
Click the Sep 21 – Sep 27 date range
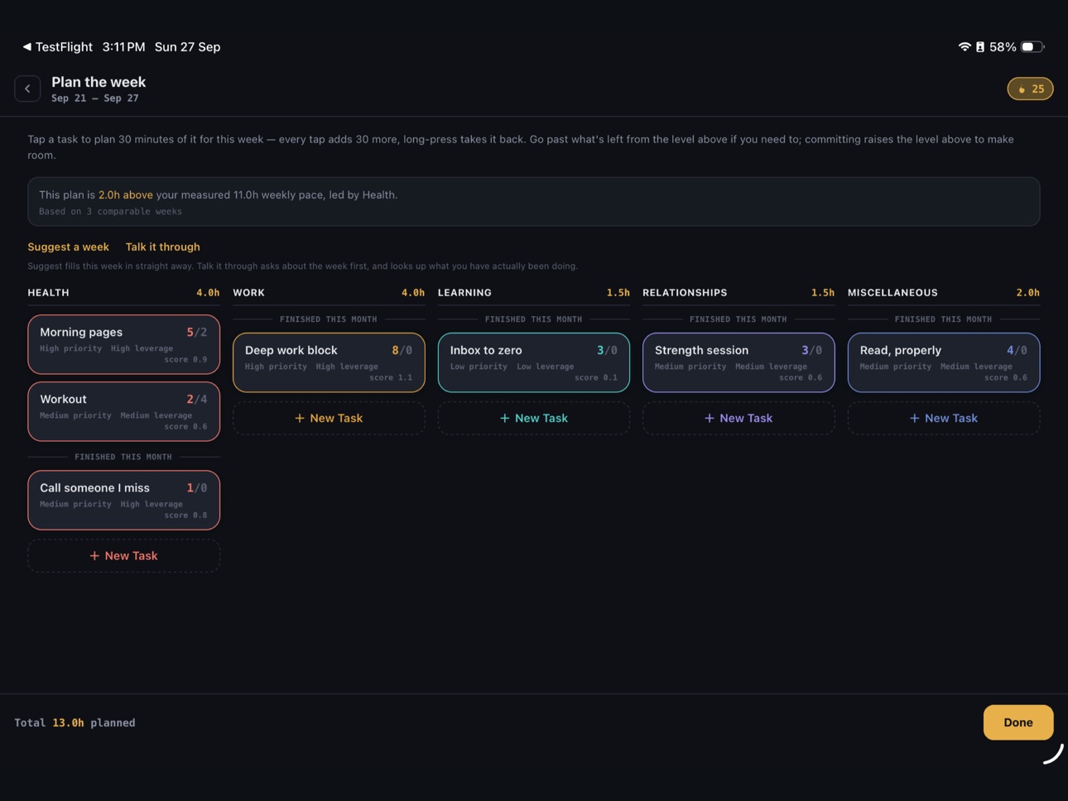(x=95, y=98)
